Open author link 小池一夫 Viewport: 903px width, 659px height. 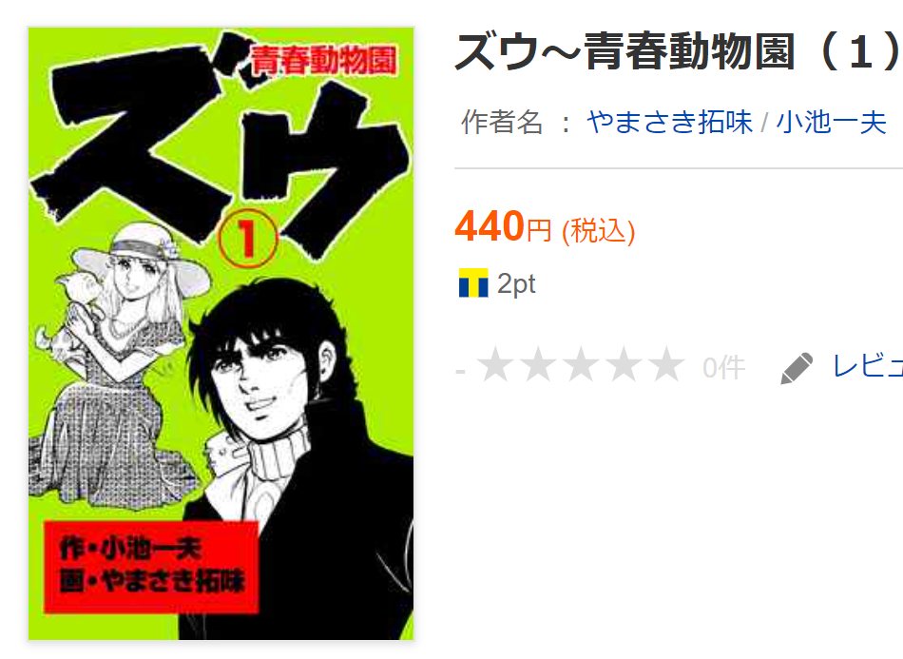pos(831,122)
